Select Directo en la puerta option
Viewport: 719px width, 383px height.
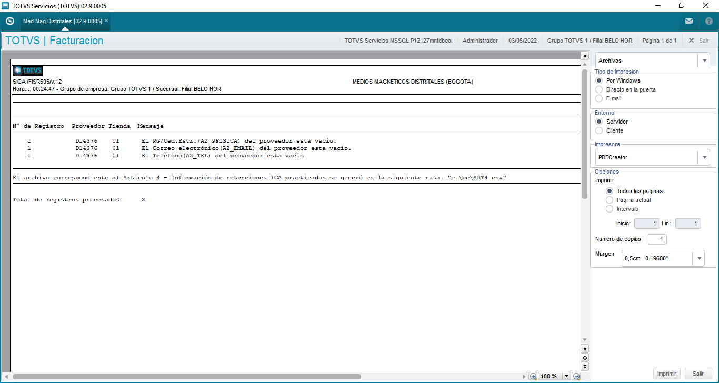(599, 89)
